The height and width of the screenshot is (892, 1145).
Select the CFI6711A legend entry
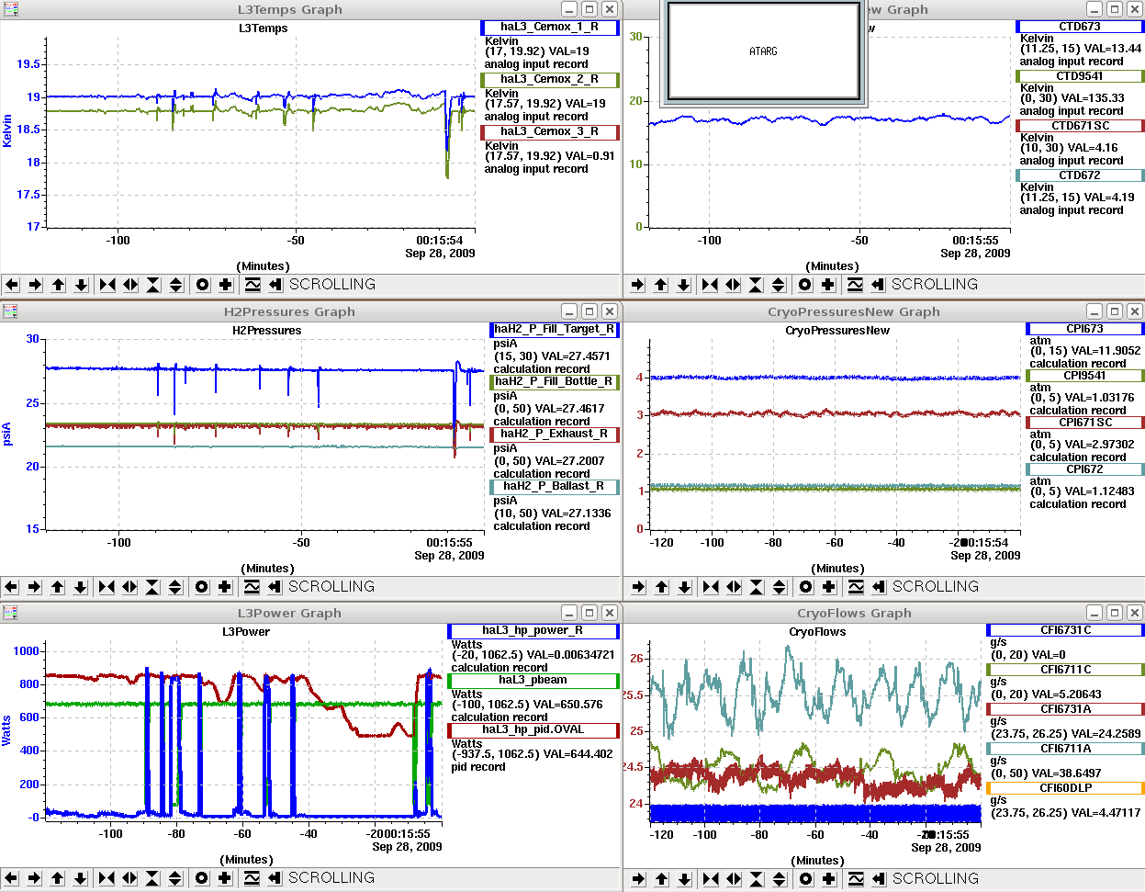(x=1065, y=749)
